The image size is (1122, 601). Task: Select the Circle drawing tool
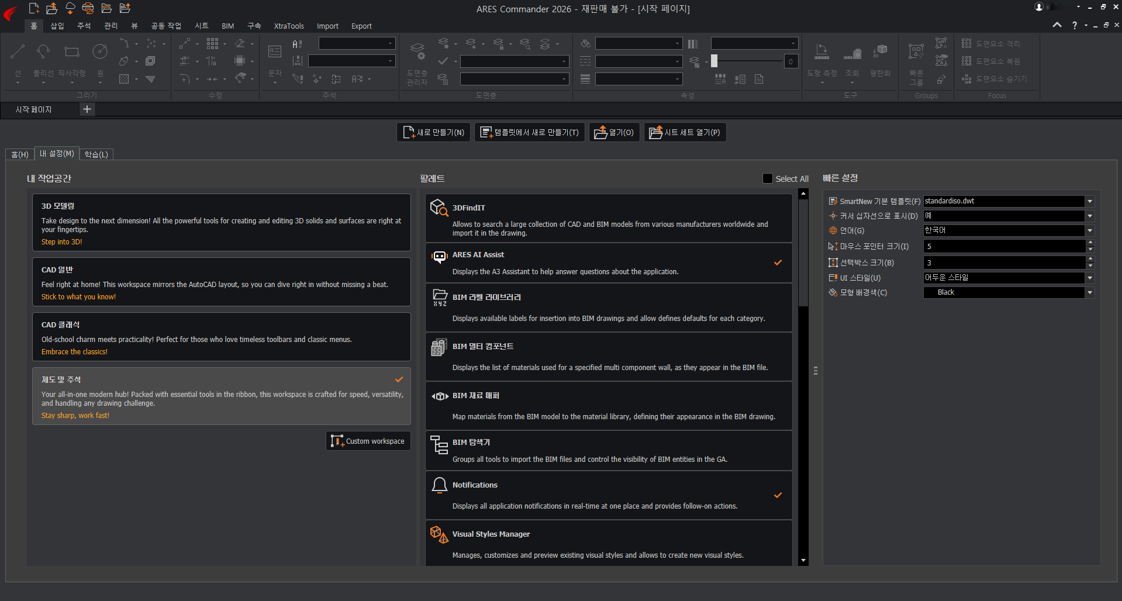100,53
